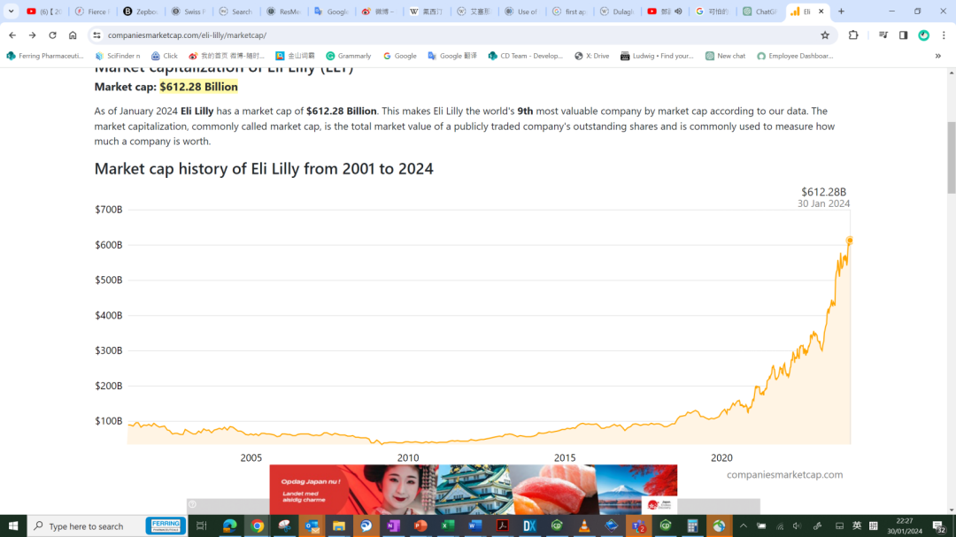Close the Eli Lilly tab

pos(821,11)
